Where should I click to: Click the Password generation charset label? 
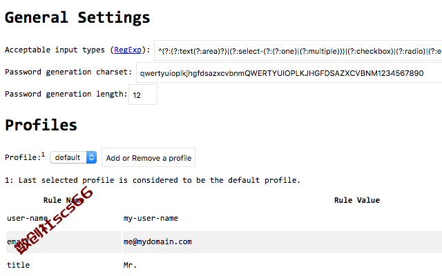68,72
